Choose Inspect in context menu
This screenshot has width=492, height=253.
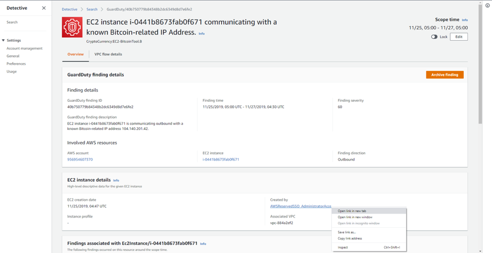click(369, 247)
